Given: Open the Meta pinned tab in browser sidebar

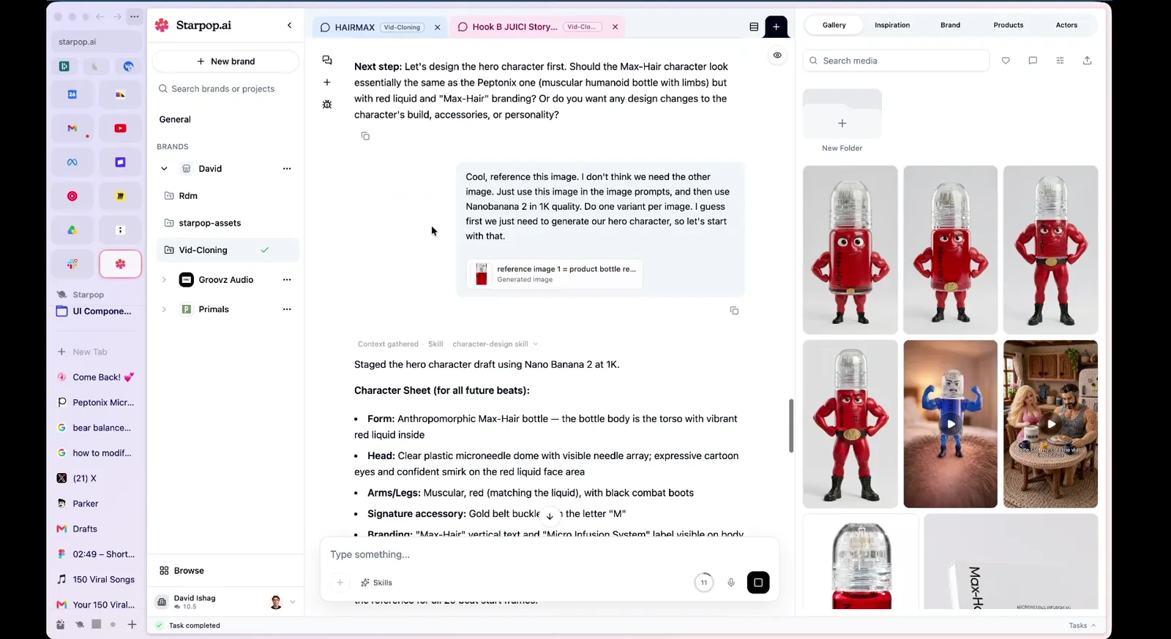Looking at the screenshot, I should tap(72, 162).
